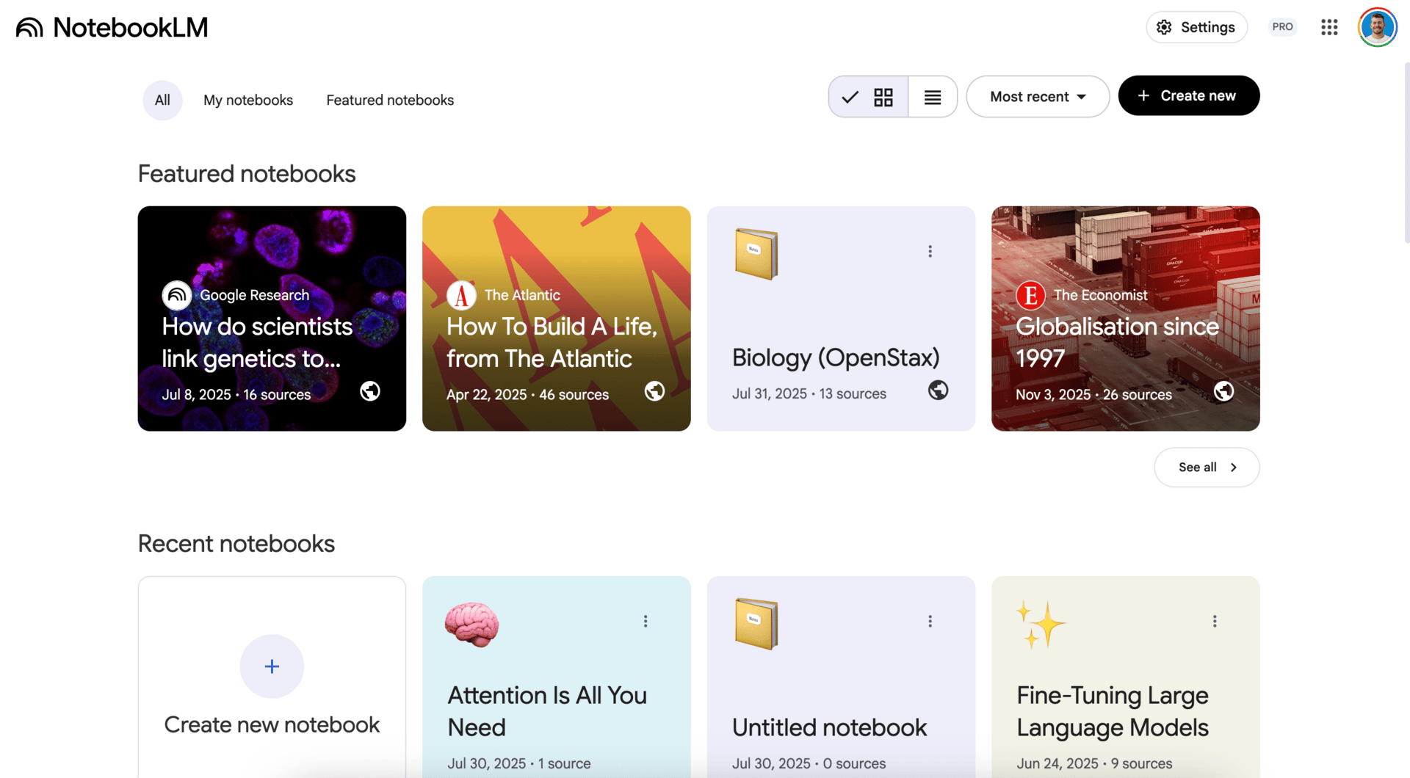This screenshot has height=778, width=1410.
Task: Open more options on Untitled notebook card
Action: tap(930, 622)
